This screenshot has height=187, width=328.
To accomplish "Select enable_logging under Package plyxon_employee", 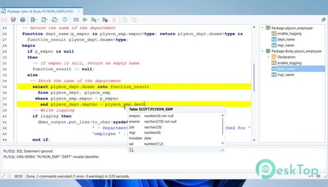I will pyautogui.click(x=289, y=33).
